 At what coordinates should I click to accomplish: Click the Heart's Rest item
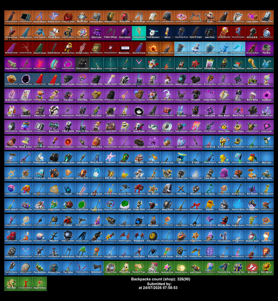tap(40, 284)
